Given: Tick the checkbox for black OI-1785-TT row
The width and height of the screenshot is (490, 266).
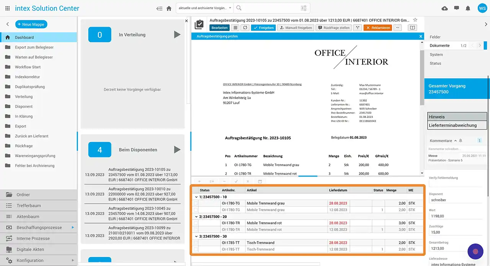Looking at the screenshot, I should 196,243.
